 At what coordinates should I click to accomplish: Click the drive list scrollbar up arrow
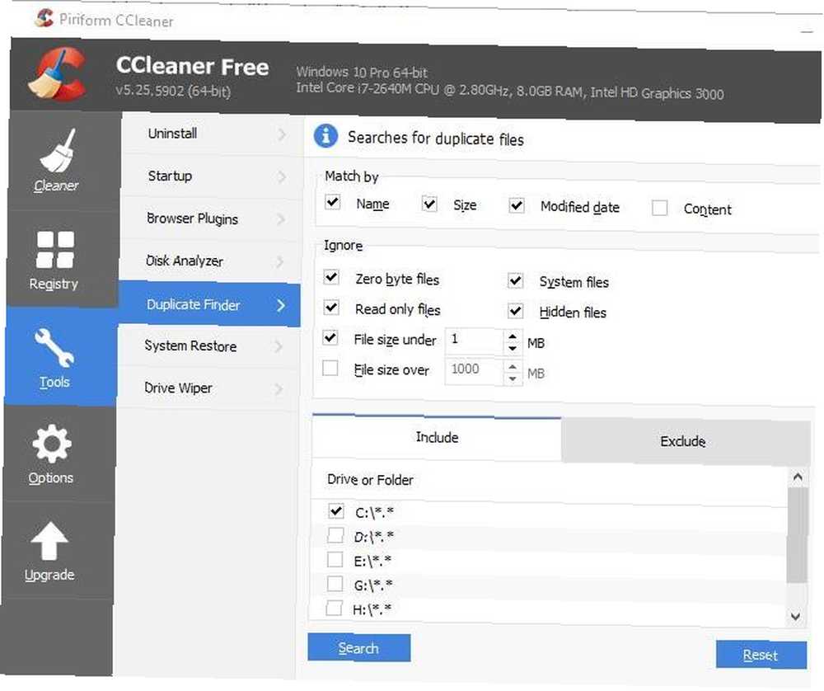coord(797,477)
